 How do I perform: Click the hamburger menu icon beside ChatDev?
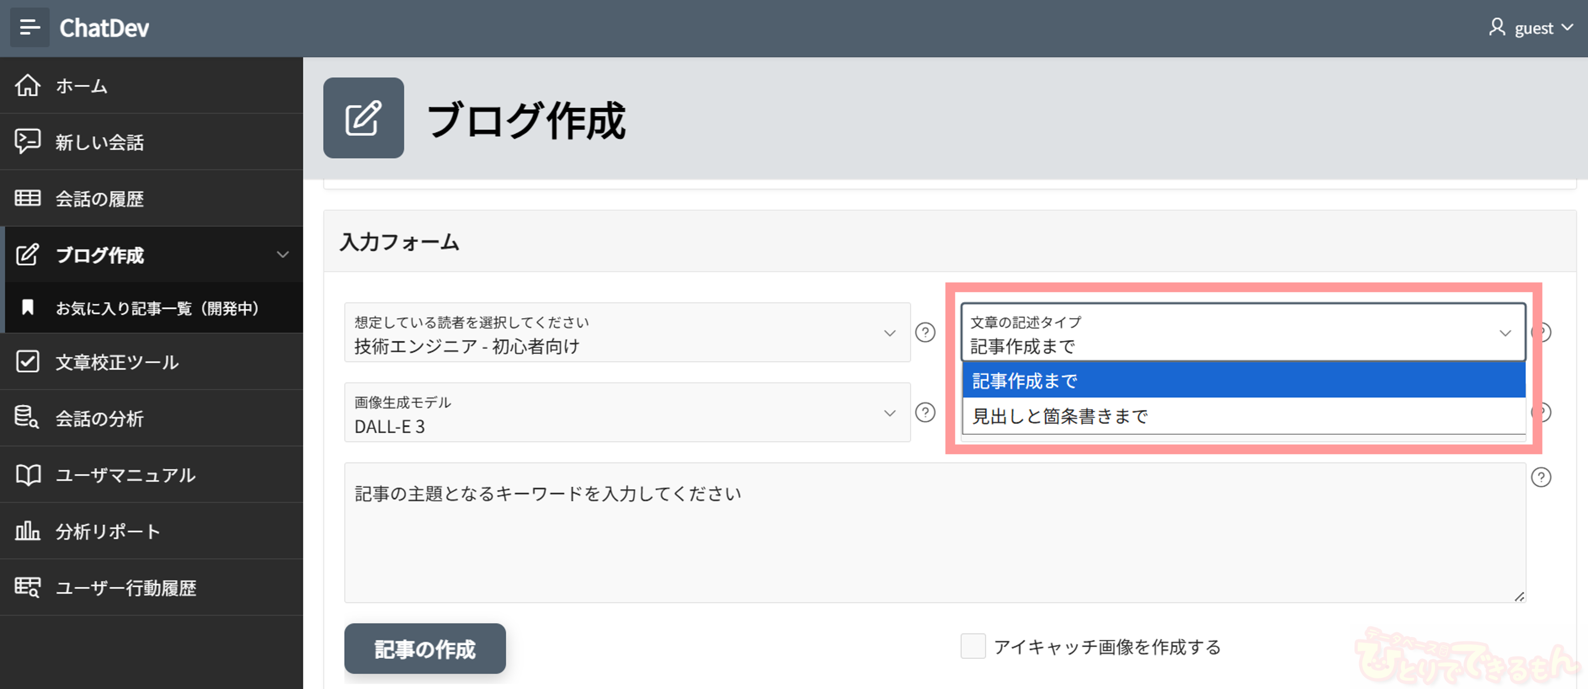[29, 28]
